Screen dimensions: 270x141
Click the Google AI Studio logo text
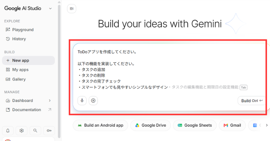click(x=23, y=8)
